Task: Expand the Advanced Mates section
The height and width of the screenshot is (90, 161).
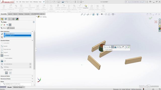Action: pos(32,76)
